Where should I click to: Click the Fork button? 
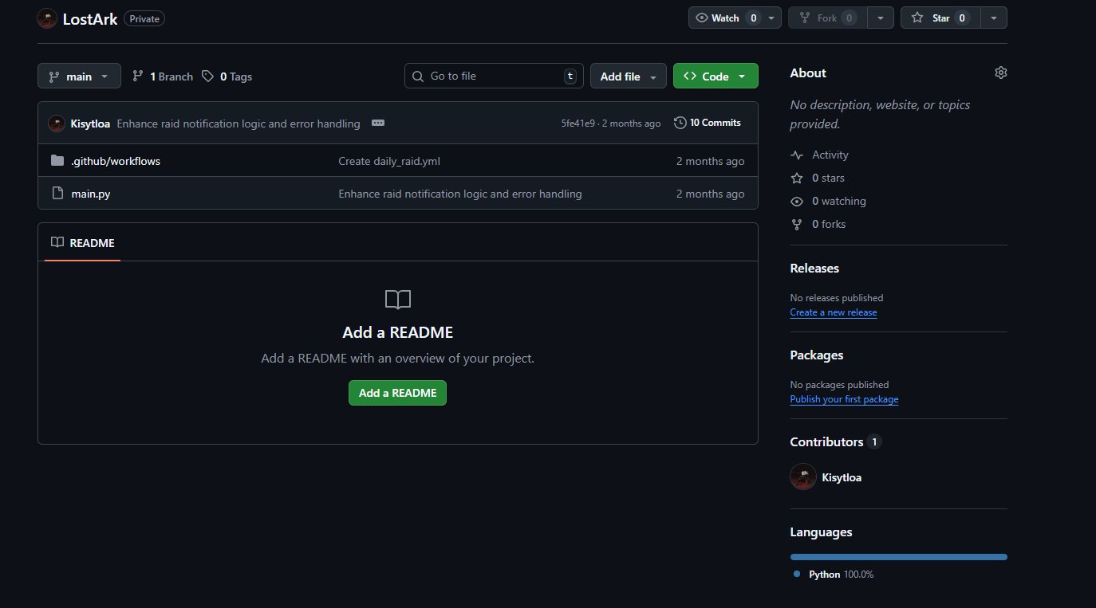(828, 18)
